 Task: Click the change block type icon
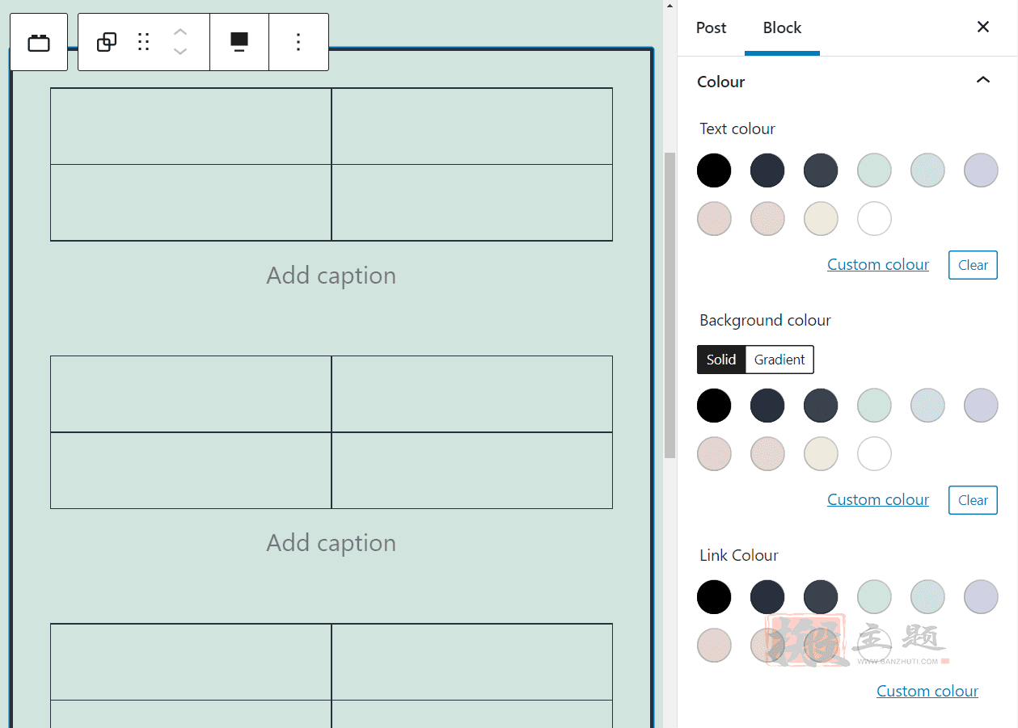[107, 42]
